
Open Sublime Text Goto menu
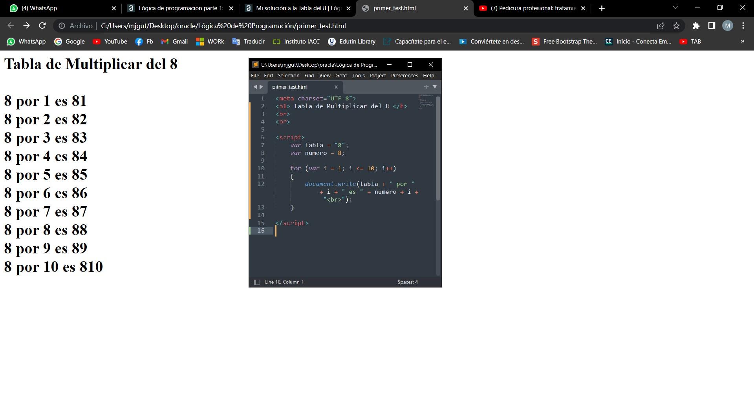tap(341, 76)
